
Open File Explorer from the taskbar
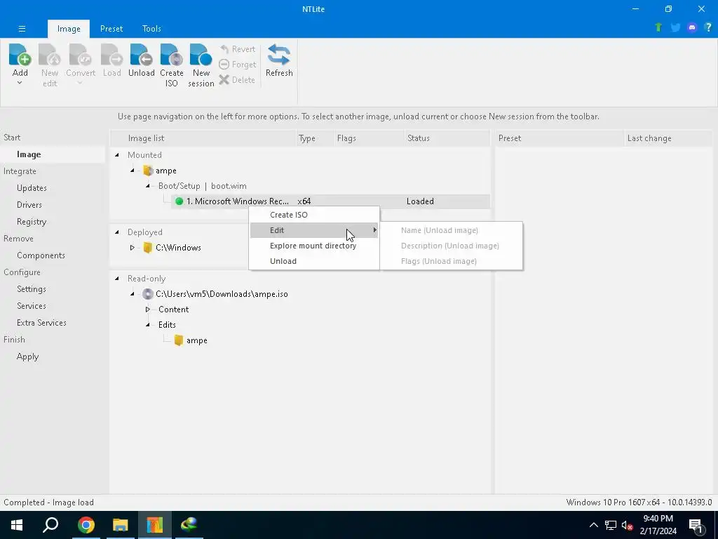[x=120, y=525]
